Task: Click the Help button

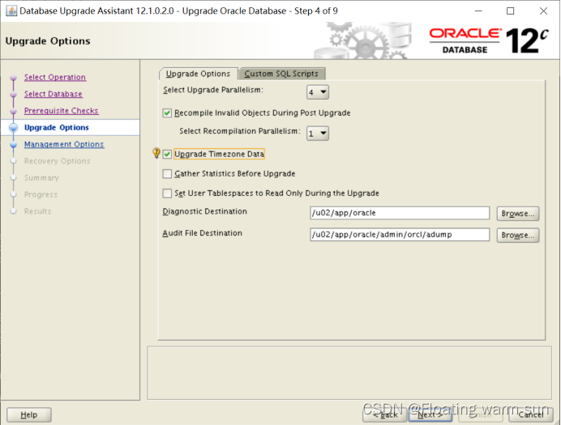Action: click(29, 414)
